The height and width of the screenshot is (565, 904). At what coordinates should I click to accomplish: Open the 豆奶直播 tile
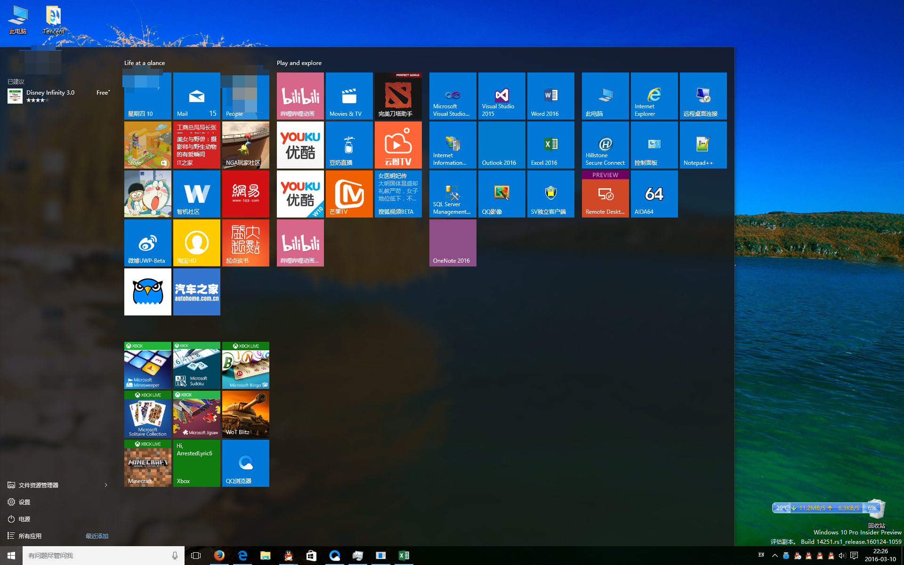point(349,145)
